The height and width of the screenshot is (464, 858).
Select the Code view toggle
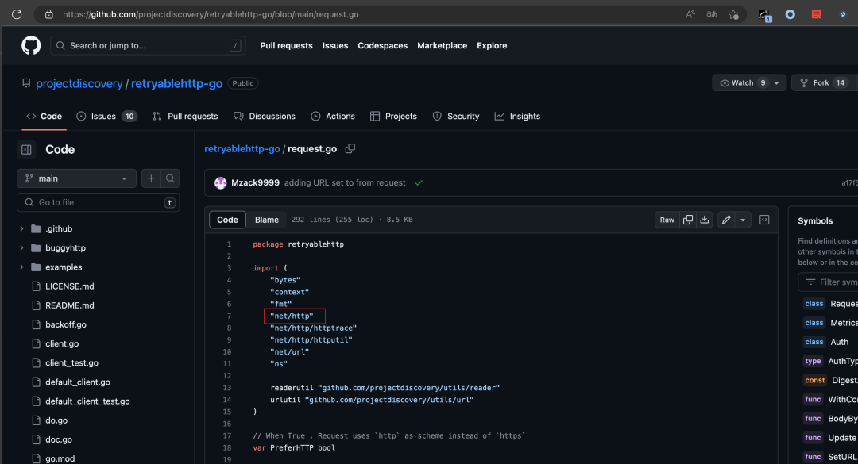228,220
